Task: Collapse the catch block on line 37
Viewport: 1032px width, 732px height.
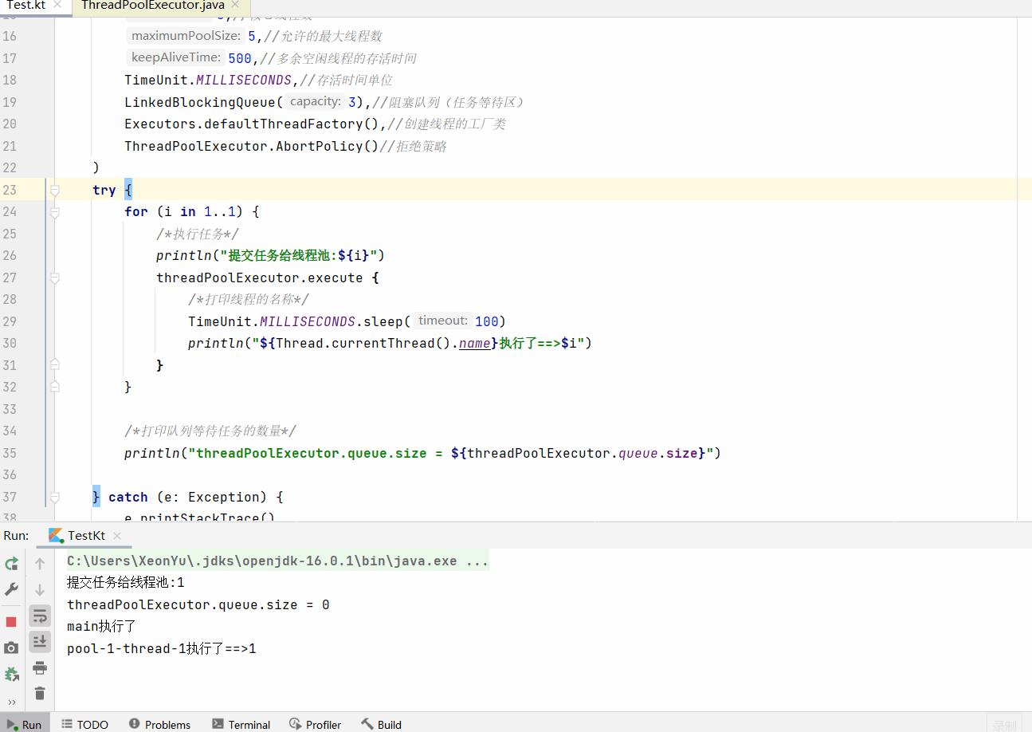Action: [x=55, y=497]
